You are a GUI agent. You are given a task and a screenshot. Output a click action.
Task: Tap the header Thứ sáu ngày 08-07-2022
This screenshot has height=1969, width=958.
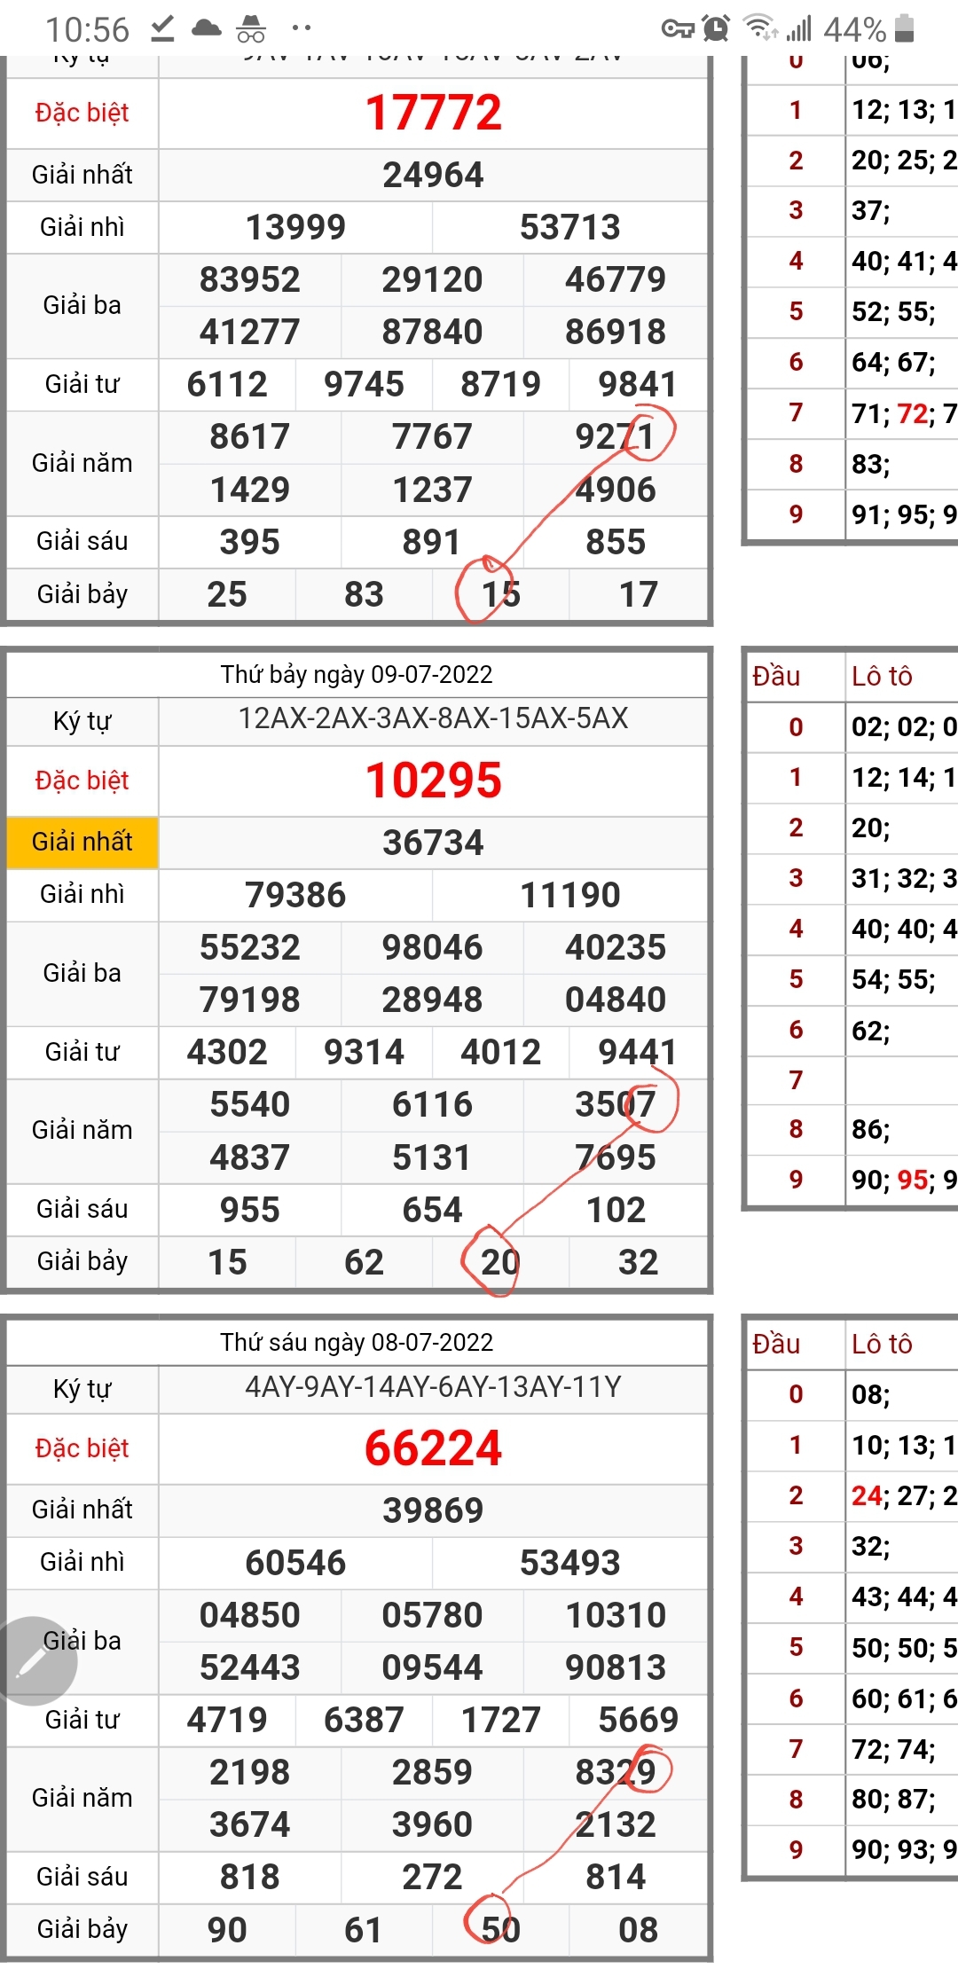pos(357,1343)
